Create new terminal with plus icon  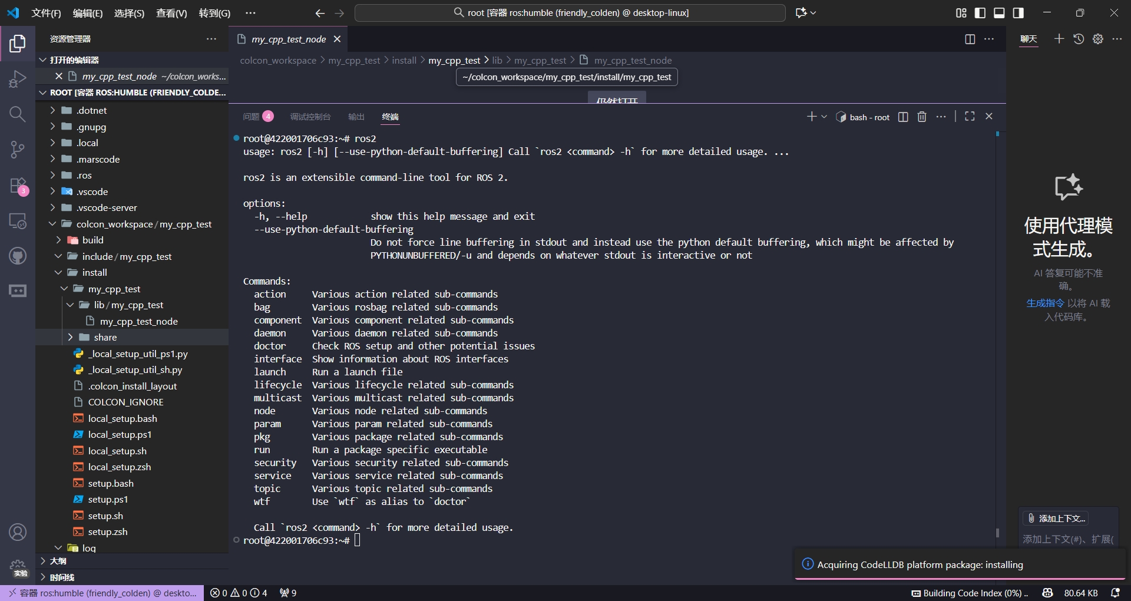pyautogui.click(x=812, y=117)
